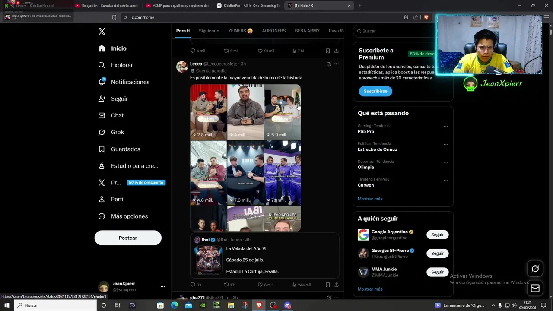The height and width of the screenshot is (311, 553).
Task: Like the top post with 91 mil likes
Action: [266, 51]
